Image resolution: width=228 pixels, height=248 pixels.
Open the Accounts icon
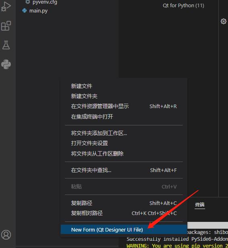tap(6, 235)
